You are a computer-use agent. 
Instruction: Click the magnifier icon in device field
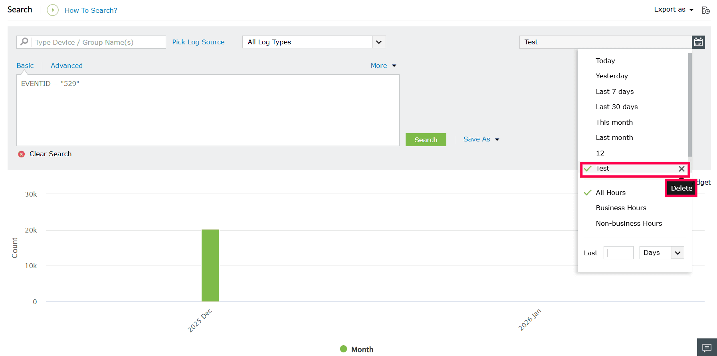24,42
